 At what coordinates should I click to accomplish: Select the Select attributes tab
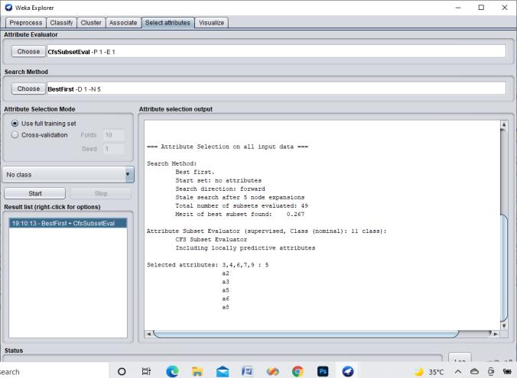click(167, 23)
